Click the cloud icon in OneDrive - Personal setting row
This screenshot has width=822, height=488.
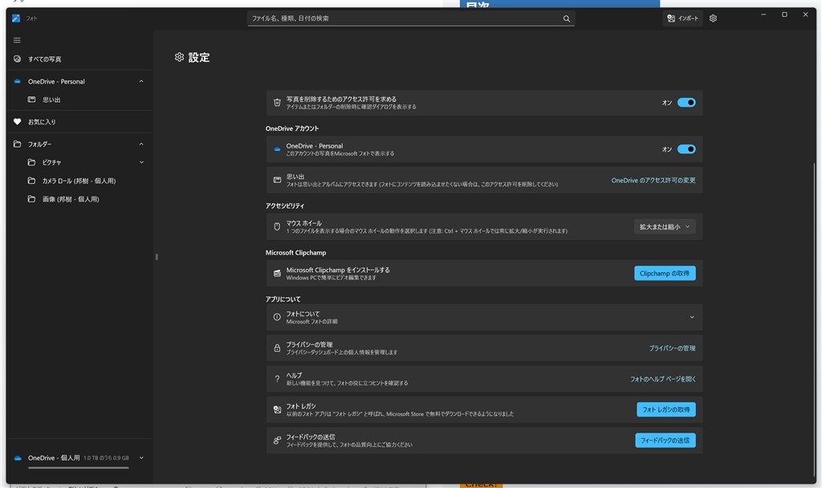[277, 149]
